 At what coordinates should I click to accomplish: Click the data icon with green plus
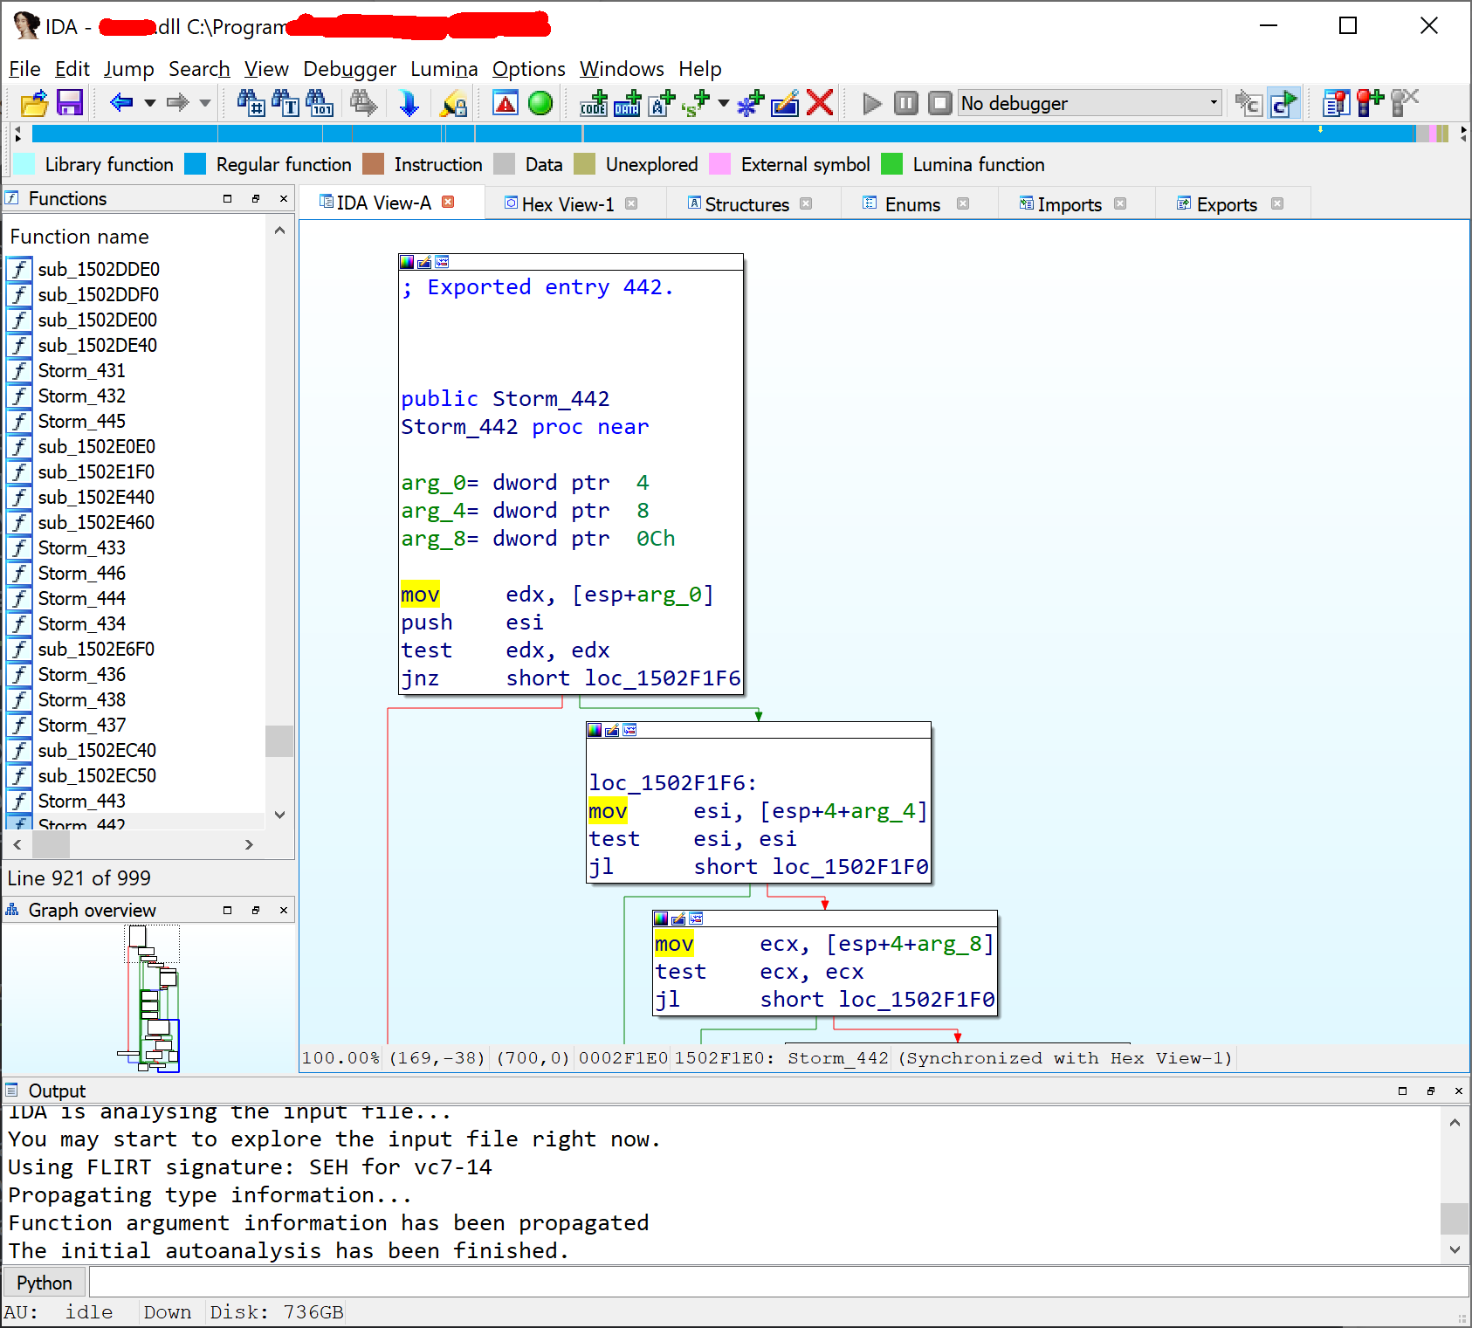[x=628, y=103]
